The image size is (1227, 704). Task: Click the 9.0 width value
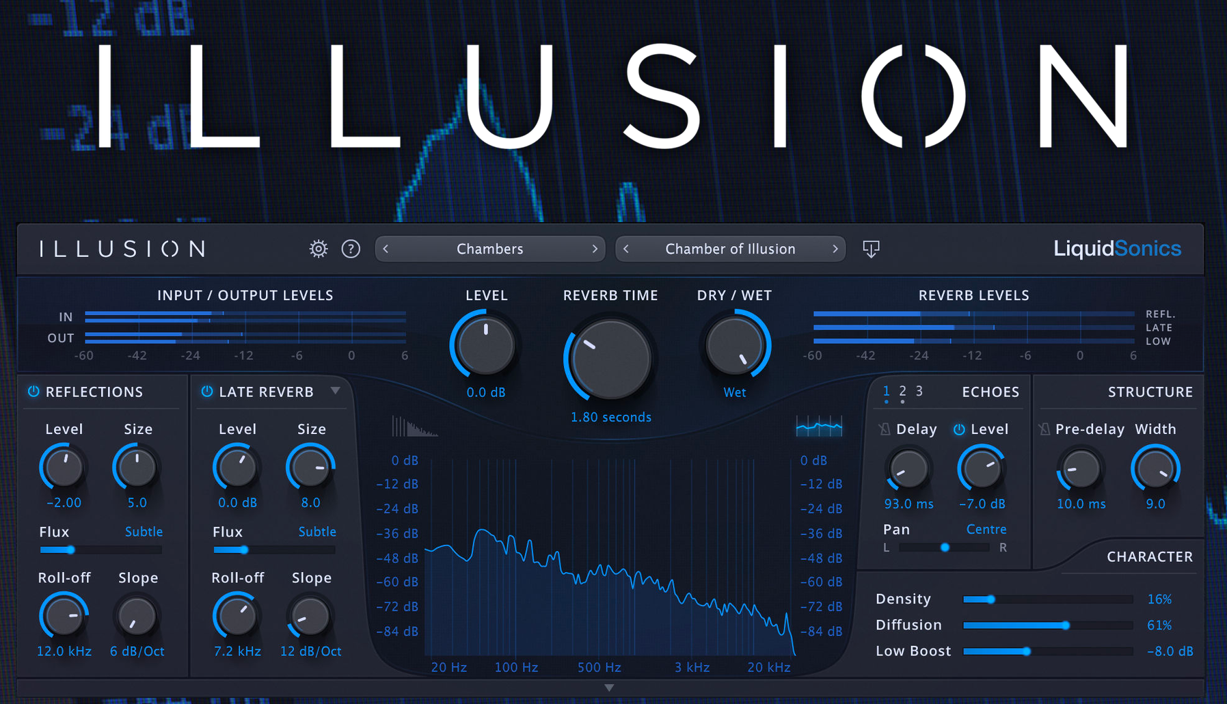1155,504
